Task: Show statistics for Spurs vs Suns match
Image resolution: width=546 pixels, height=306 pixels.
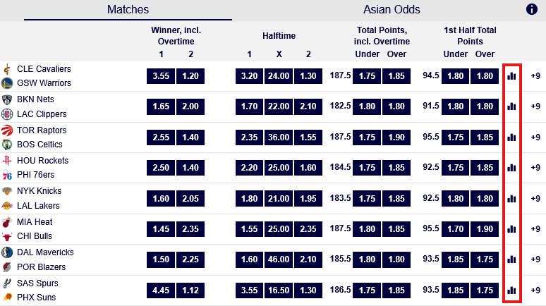Action: click(512, 290)
